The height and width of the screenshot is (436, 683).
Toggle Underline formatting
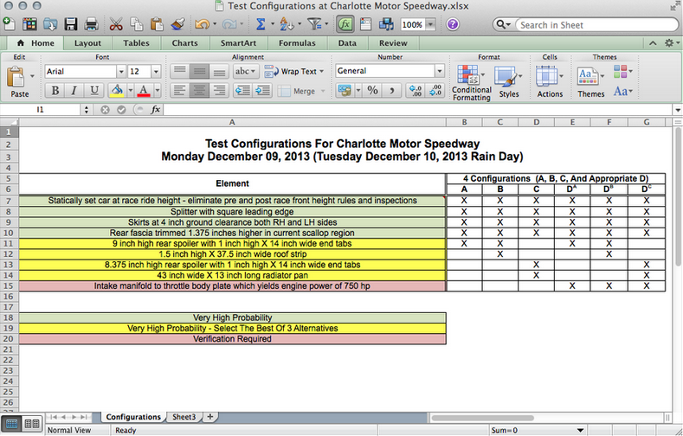pos(94,91)
